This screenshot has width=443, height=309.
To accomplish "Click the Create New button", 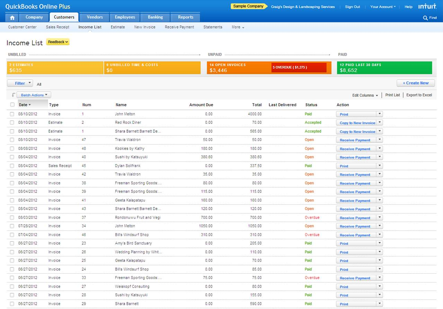I will [x=416, y=83].
